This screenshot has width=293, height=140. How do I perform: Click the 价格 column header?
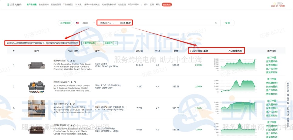pyautogui.click(x=176, y=51)
